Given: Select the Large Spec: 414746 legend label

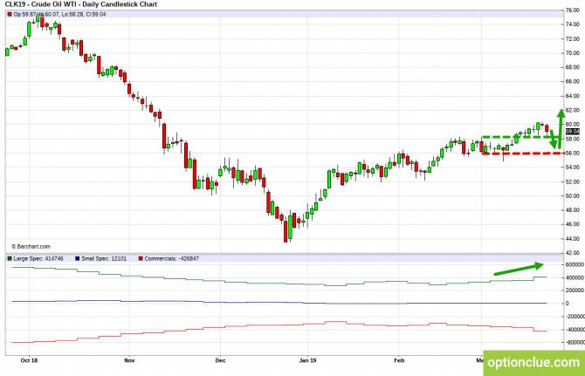Looking at the screenshot, I should 38,258.
